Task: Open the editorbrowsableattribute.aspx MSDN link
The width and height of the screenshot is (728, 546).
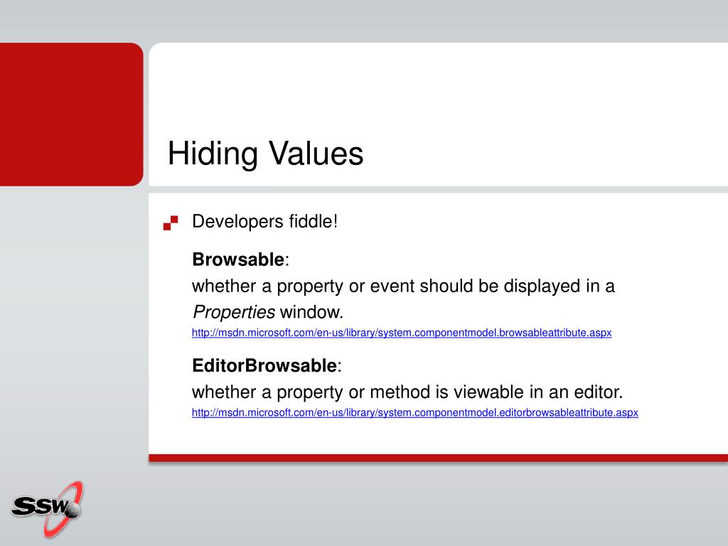Action: (415, 413)
